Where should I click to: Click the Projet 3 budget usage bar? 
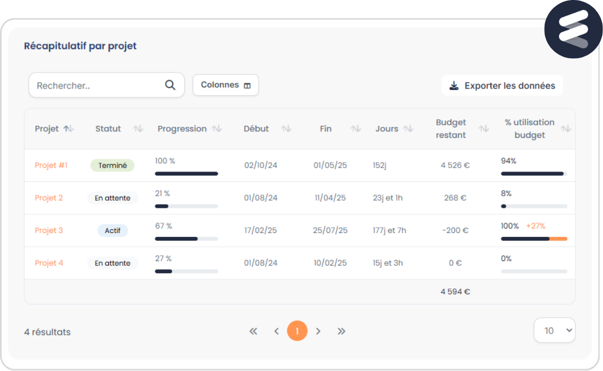(534, 239)
